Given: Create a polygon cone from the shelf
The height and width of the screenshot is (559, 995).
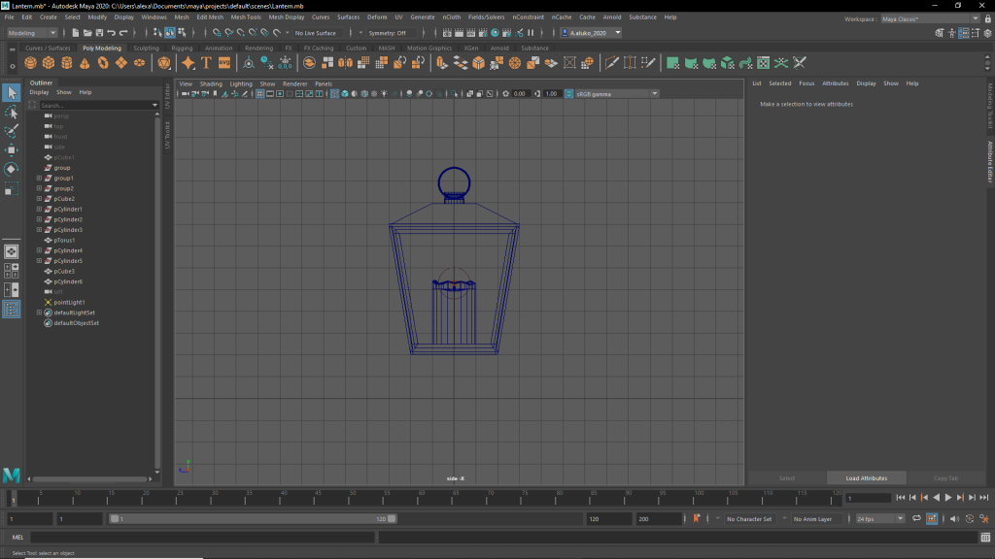Looking at the screenshot, I should [85, 63].
